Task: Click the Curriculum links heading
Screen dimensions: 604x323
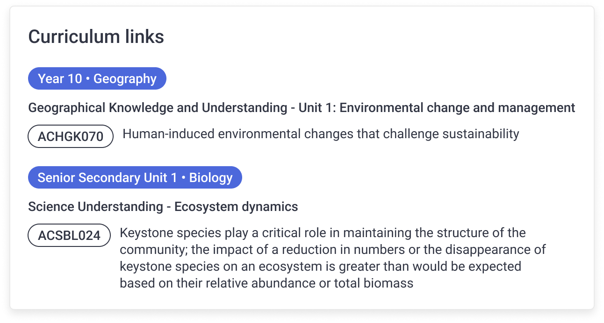Action: tap(96, 36)
